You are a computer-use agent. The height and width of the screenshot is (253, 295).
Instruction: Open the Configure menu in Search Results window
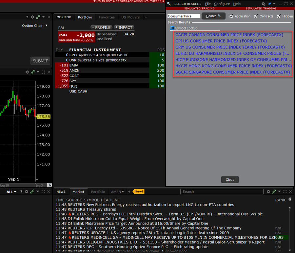tap(222, 4)
